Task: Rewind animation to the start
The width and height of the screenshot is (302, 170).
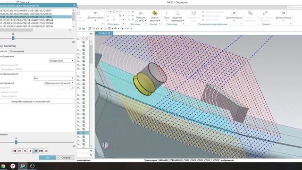Action: pyautogui.click(x=14, y=151)
